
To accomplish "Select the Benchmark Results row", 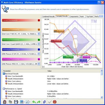I will pos(52,74).
